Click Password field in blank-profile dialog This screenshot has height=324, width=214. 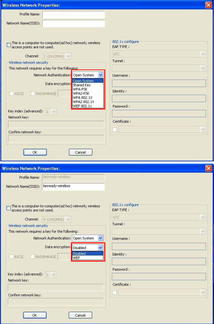coord(159,113)
